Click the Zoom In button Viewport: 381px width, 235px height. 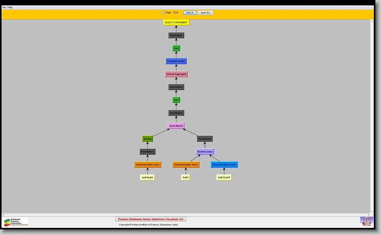coord(190,13)
